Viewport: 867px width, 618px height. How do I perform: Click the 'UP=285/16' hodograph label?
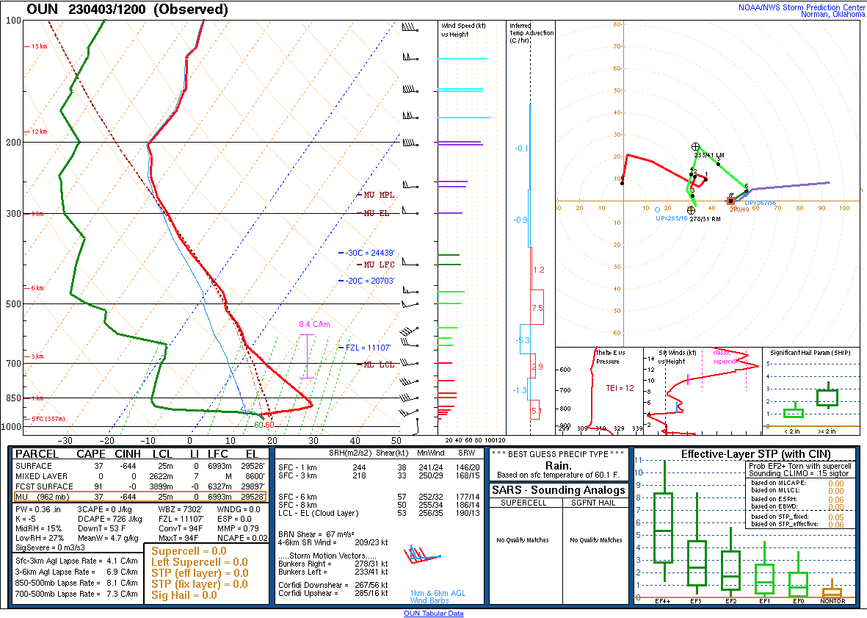point(671,218)
